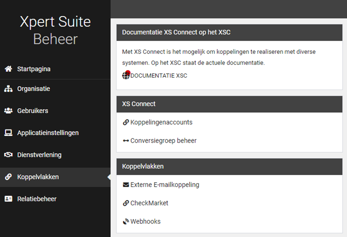Open Conversiegroep beheer
347x237 pixels.
coord(164,141)
